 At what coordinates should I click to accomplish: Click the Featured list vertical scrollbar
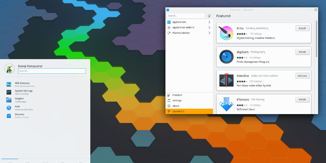tap(316, 38)
